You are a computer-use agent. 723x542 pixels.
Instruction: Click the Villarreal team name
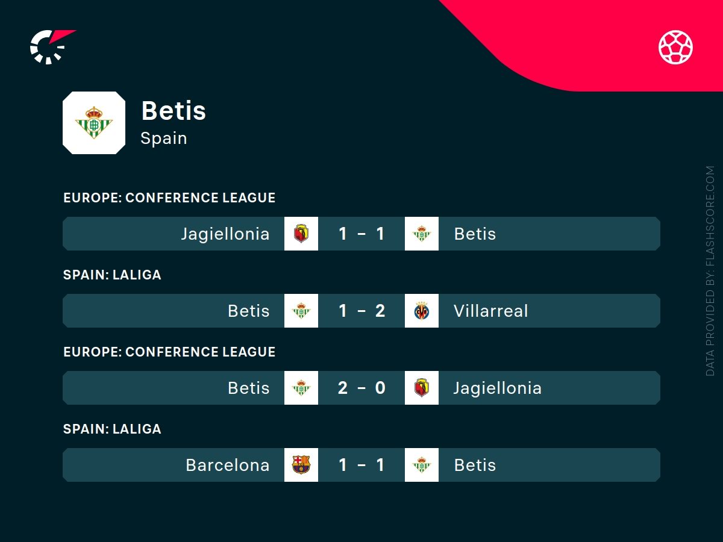[490, 311]
